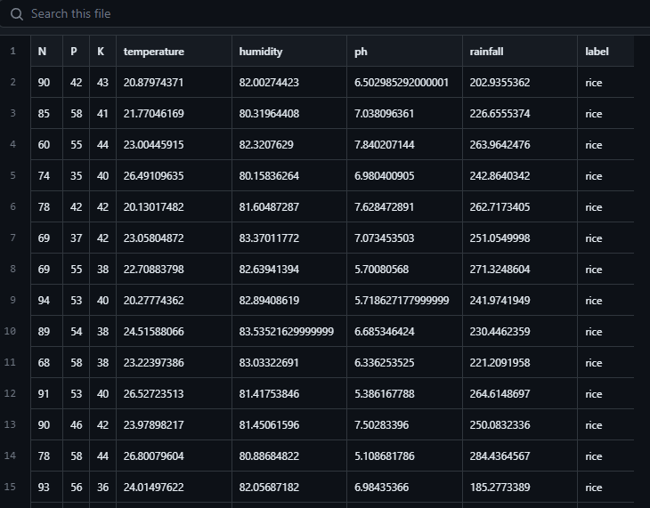Select temperature cell 20.13017482
Image resolution: width=650 pixels, height=508 pixels.
[x=175, y=206]
